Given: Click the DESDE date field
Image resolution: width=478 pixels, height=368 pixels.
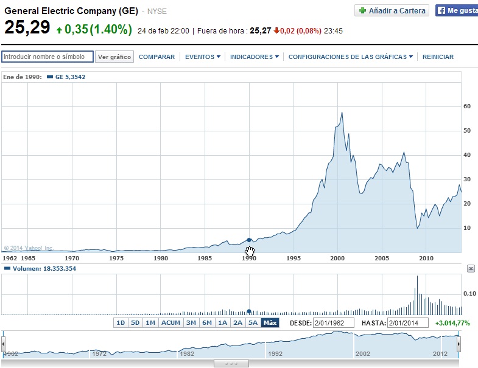Looking at the screenshot, I should point(334,323).
